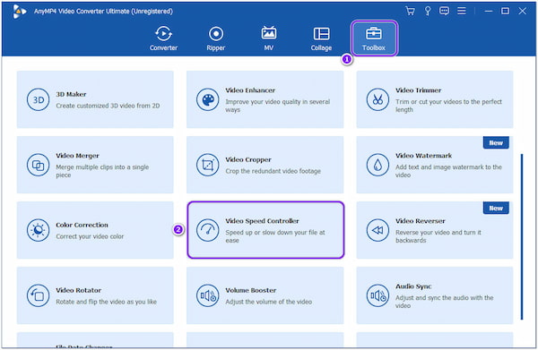
Task: Open Video Merger via its title
Action: [77, 156]
